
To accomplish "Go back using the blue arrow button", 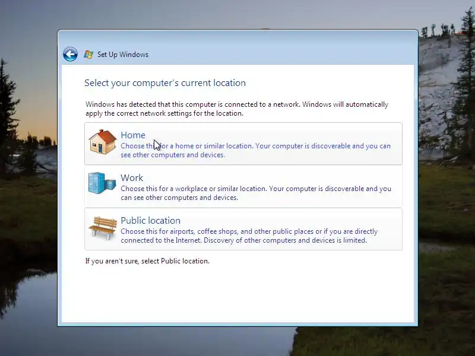I will 70,55.
